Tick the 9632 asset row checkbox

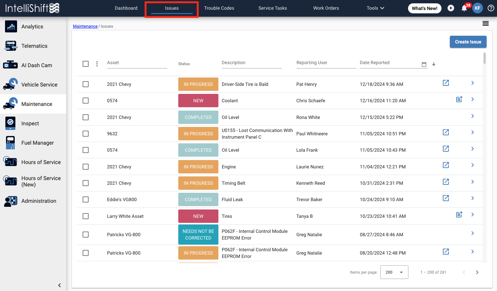click(86, 134)
